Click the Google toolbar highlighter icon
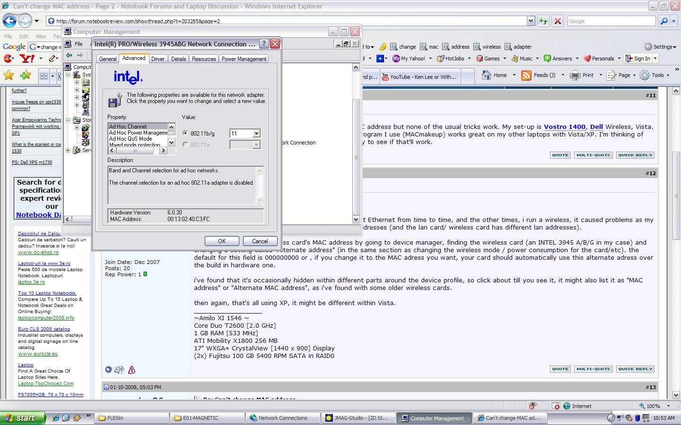 click(383, 47)
